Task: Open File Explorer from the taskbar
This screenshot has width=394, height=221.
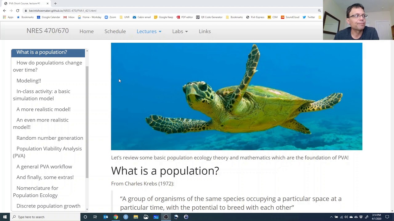Action: pos(136,217)
